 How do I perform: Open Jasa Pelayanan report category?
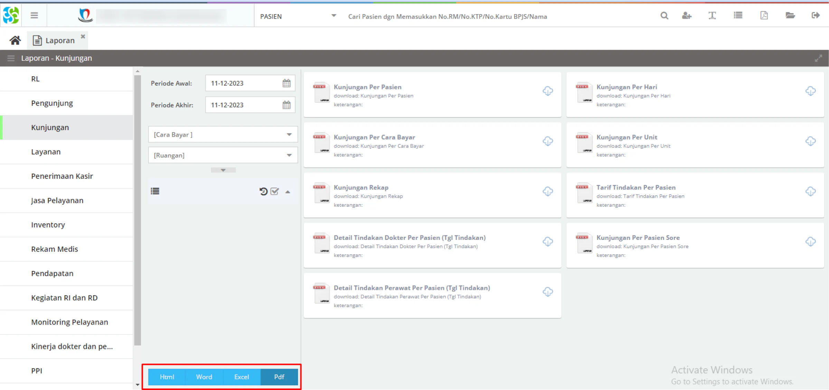(x=66, y=201)
